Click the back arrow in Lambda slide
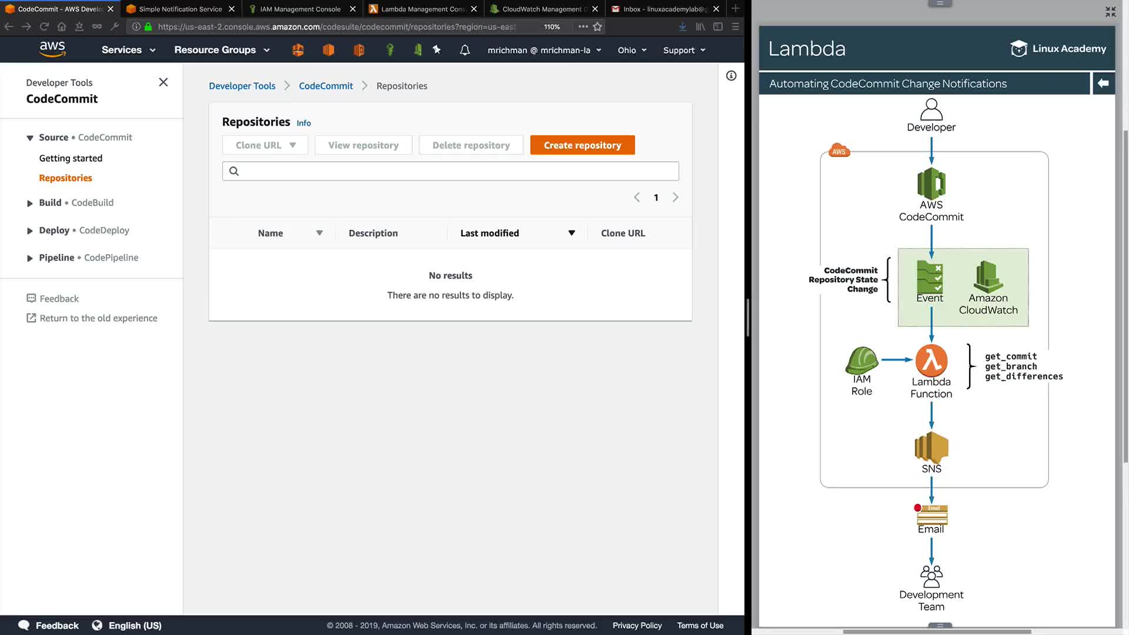The image size is (1129, 635). [1103, 83]
